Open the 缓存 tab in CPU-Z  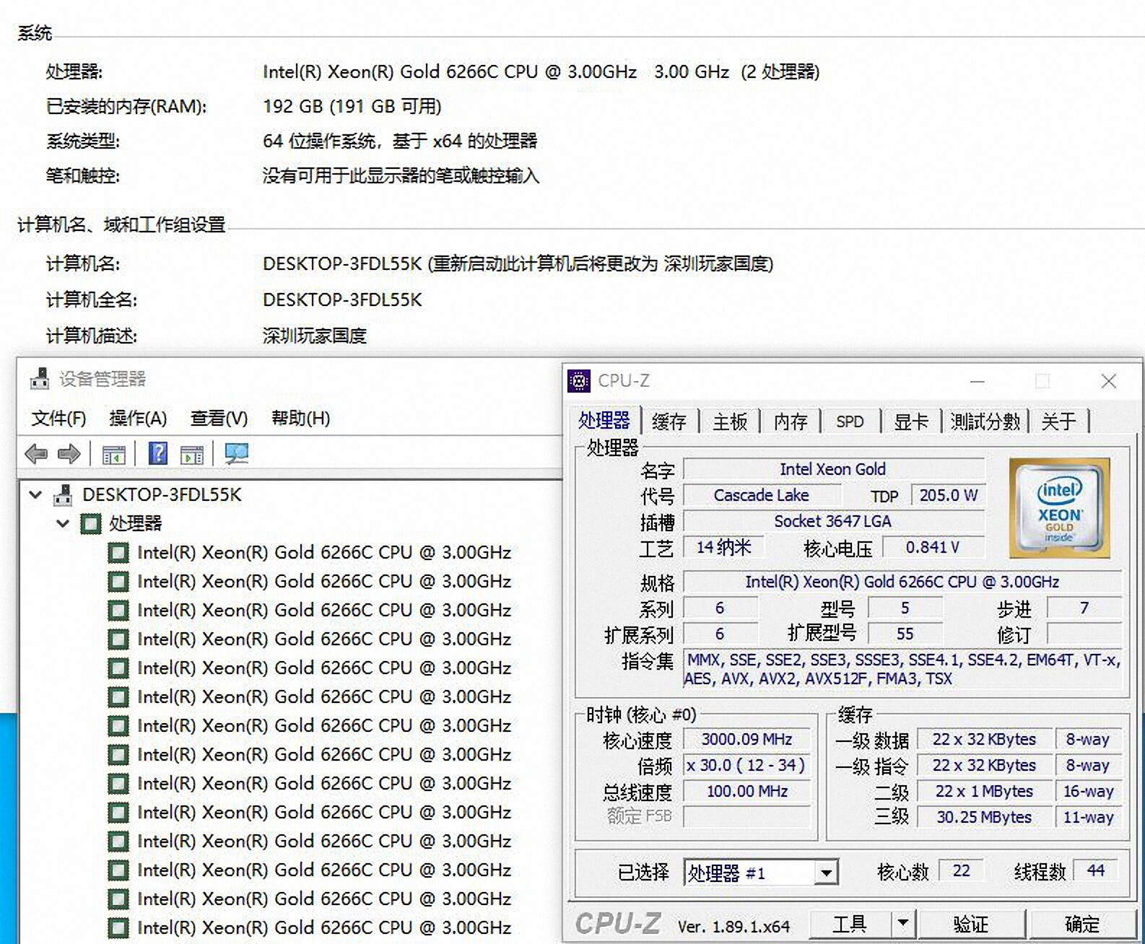point(669,421)
